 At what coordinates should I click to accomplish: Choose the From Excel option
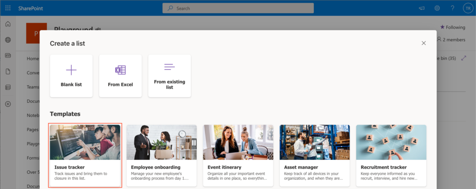(x=120, y=76)
